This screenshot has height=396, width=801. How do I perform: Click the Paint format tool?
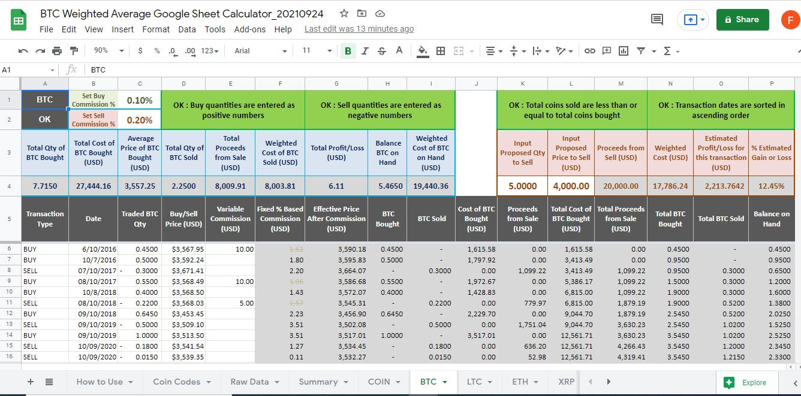coord(74,51)
